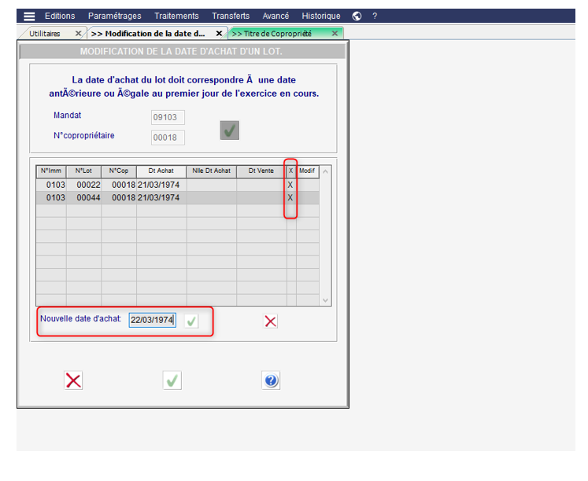This screenshot has height=481, width=588.
Task: Click the green checkmark beside Mandat fields
Action: pos(230,130)
